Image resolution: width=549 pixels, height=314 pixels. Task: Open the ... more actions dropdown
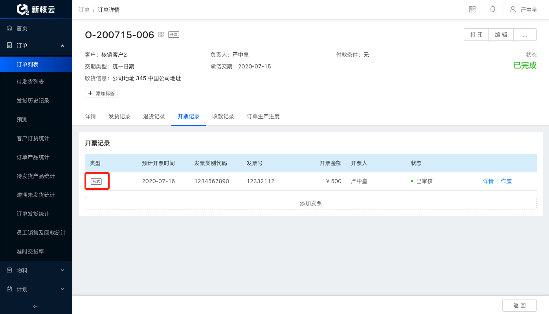[x=525, y=35]
